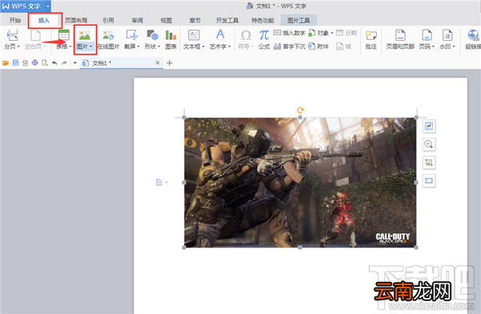Click the 文本框 text box icon
Screen dimensions: 481x314
coord(194,35)
